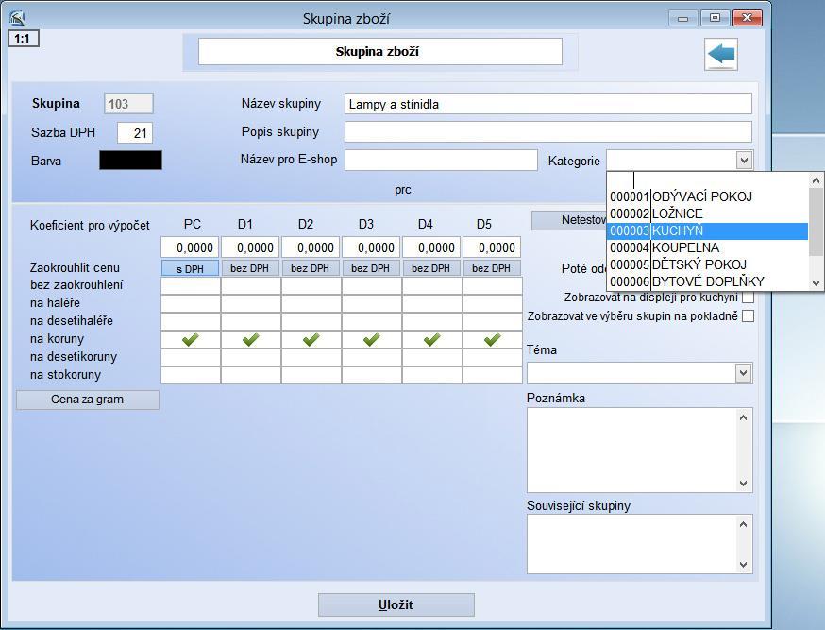Click the Skupina zboží heading box
This screenshot has height=630, width=825.
click(x=379, y=52)
